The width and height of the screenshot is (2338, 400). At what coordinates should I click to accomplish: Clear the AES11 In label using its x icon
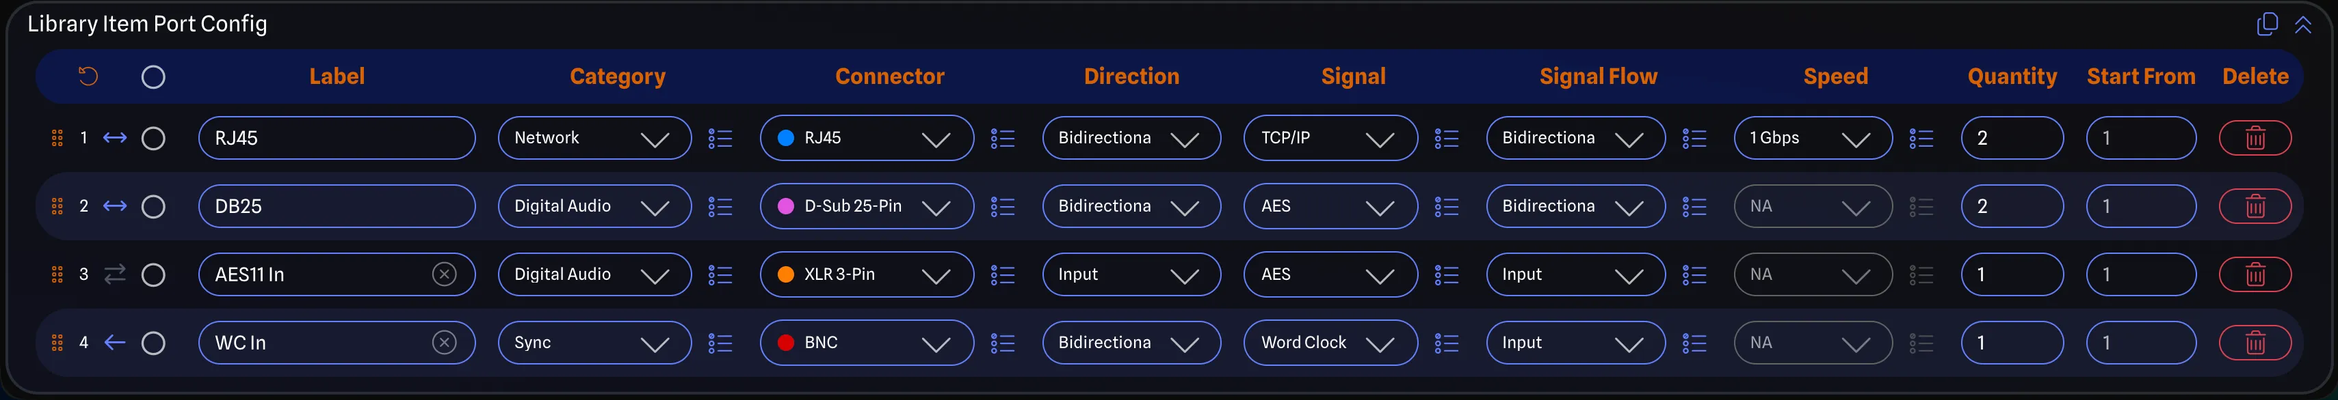[x=444, y=274]
